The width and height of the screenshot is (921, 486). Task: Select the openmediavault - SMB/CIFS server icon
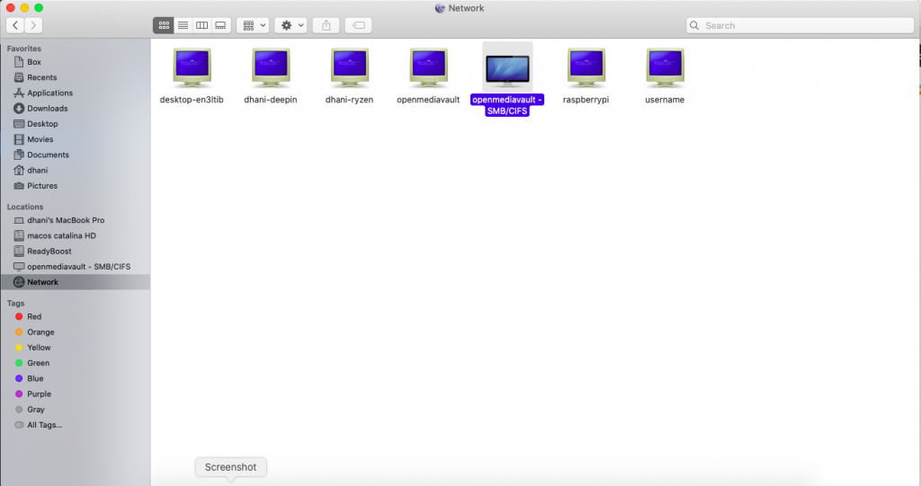[x=507, y=68]
